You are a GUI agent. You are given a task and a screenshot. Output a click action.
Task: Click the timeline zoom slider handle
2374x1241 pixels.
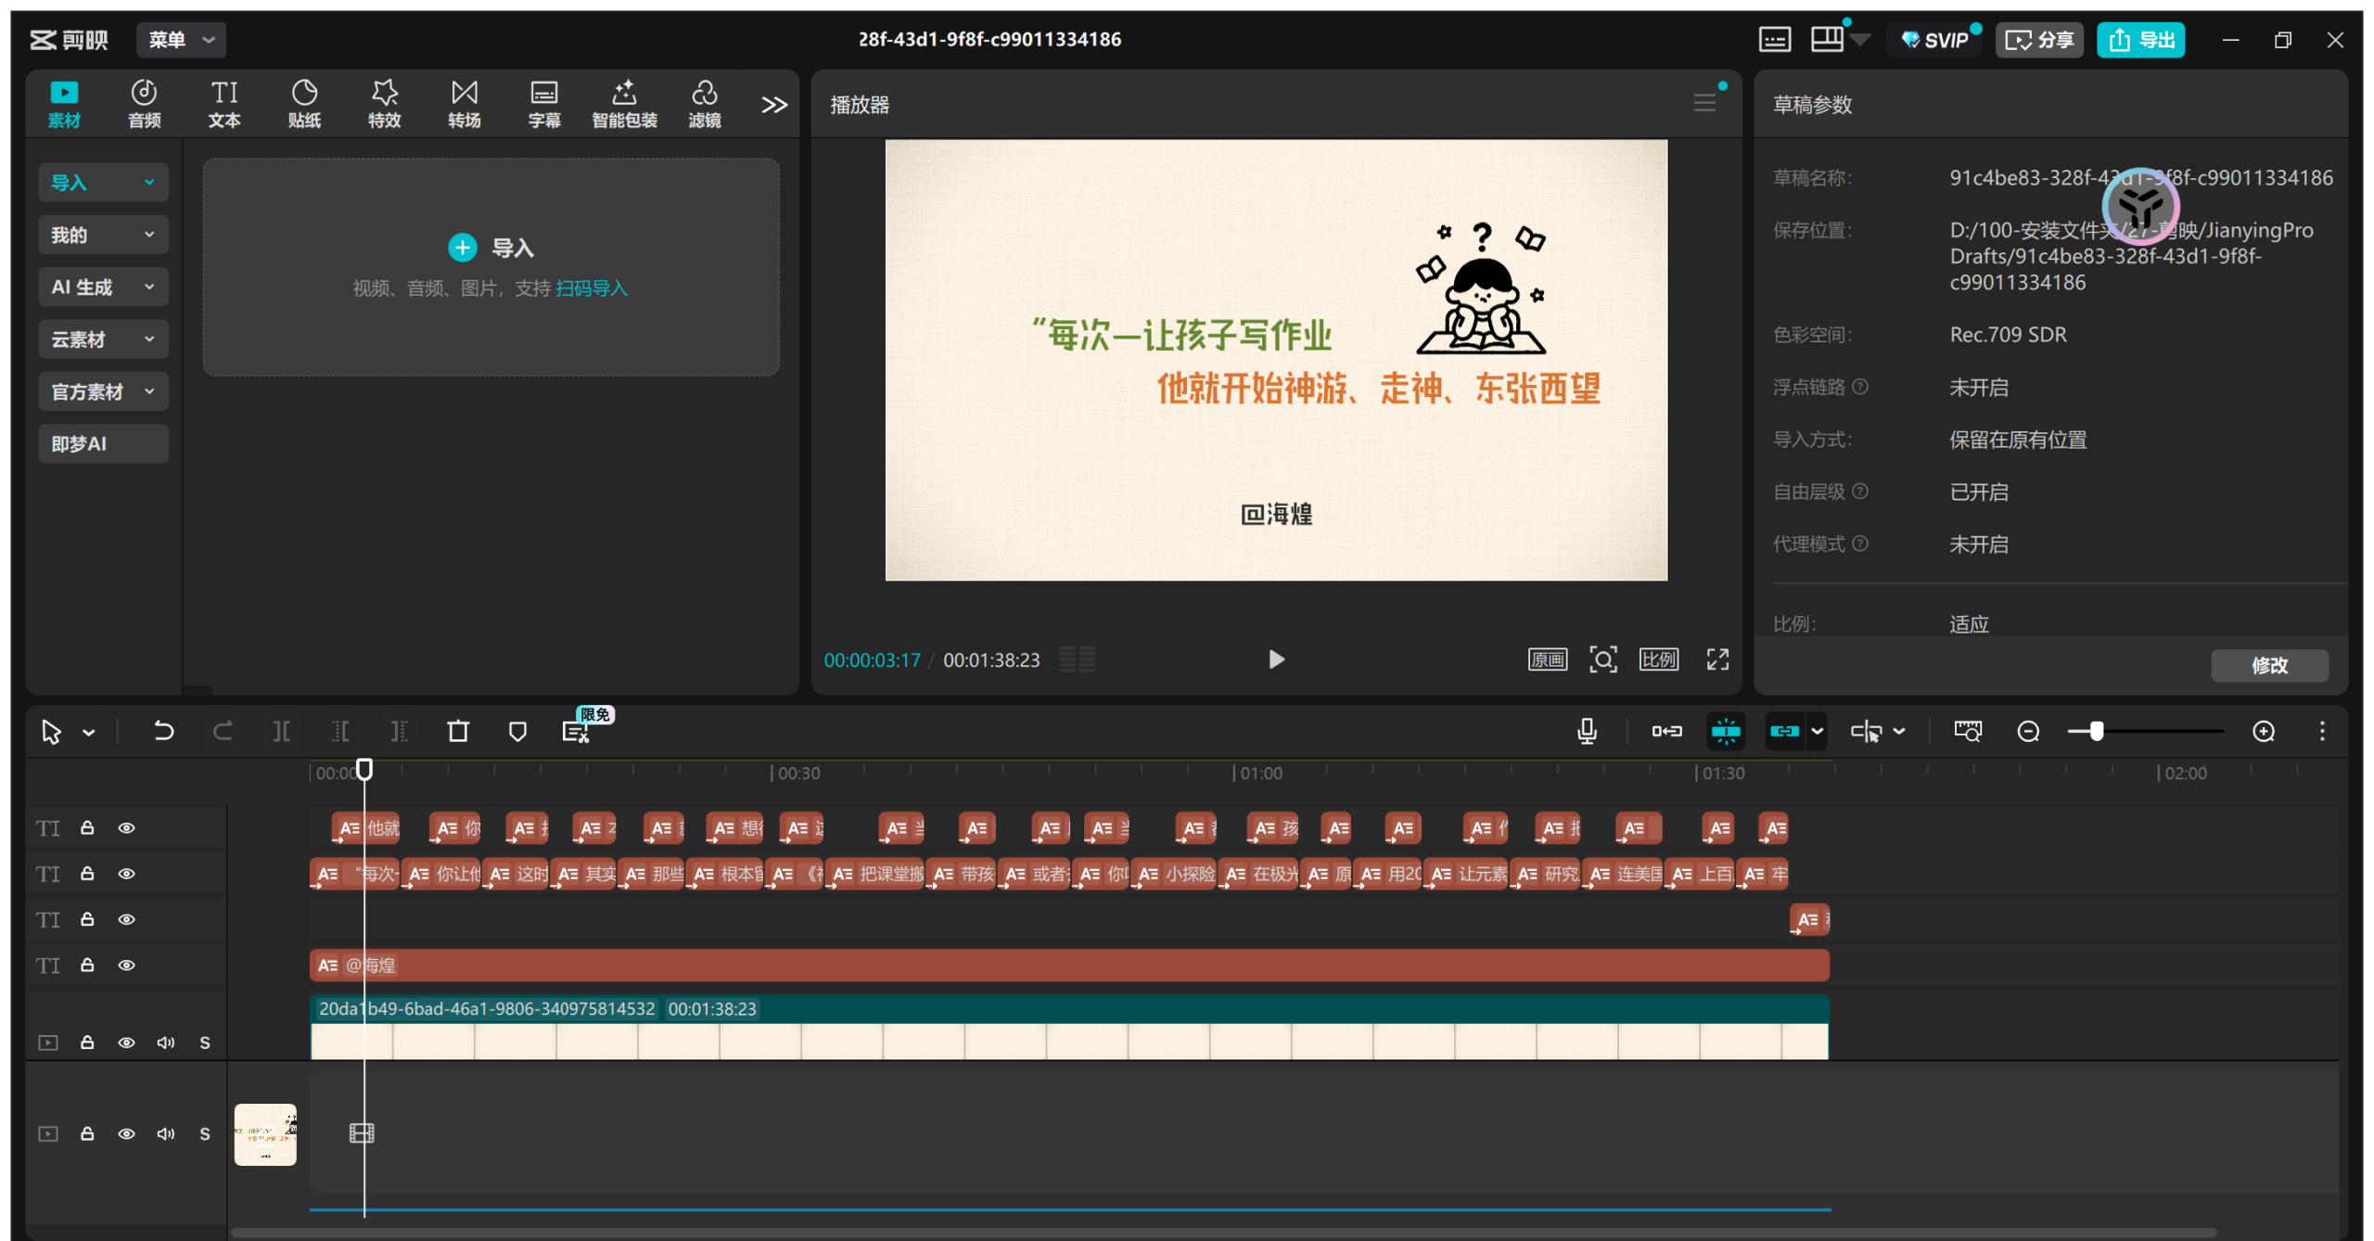pos(2097,732)
